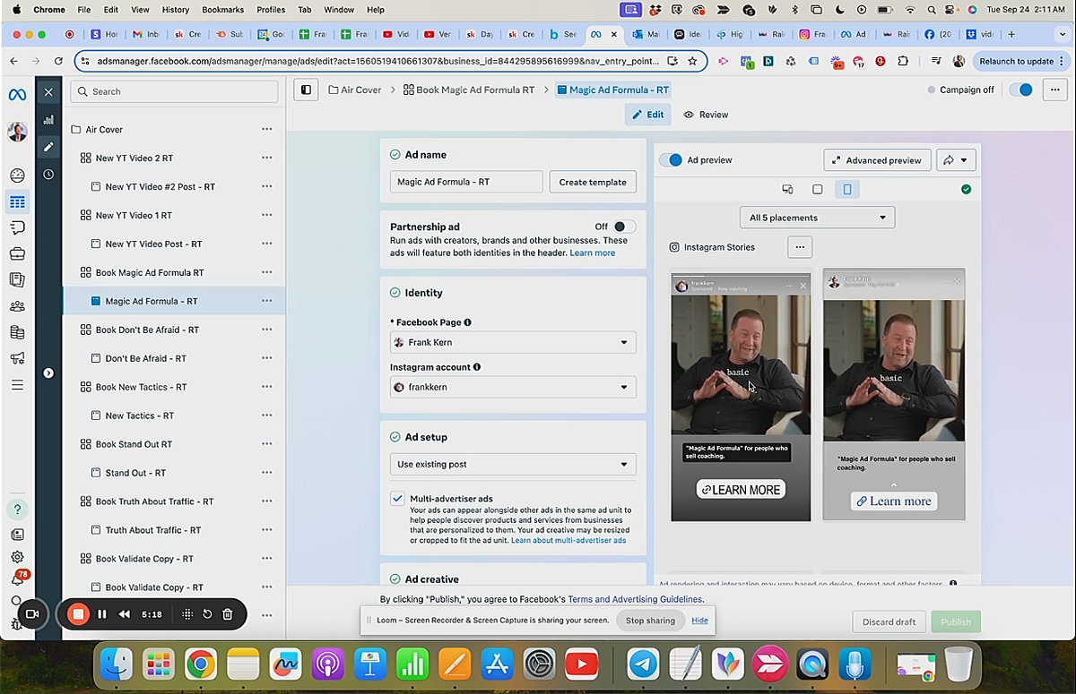1076x694 pixels.
Task: Click the help question-mark icon in sidebar
Action: tap(17, 509)
